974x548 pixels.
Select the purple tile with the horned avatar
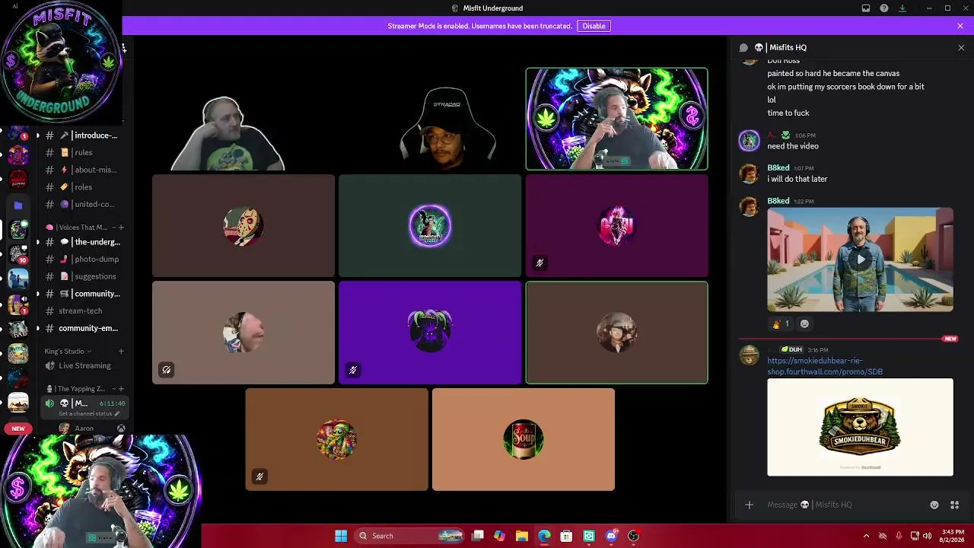click(430, 333)
